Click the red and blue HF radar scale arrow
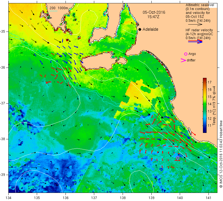Image resolution: width=223 pixels, height=201 pixels. coord(195,42)
